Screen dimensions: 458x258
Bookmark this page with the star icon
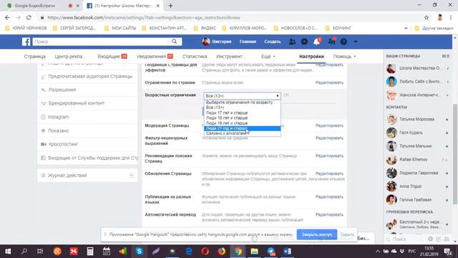(427, 17)
